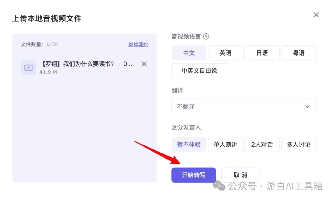Keep 中文 selected as the language
332x197 pixels.
pos(188,53)
